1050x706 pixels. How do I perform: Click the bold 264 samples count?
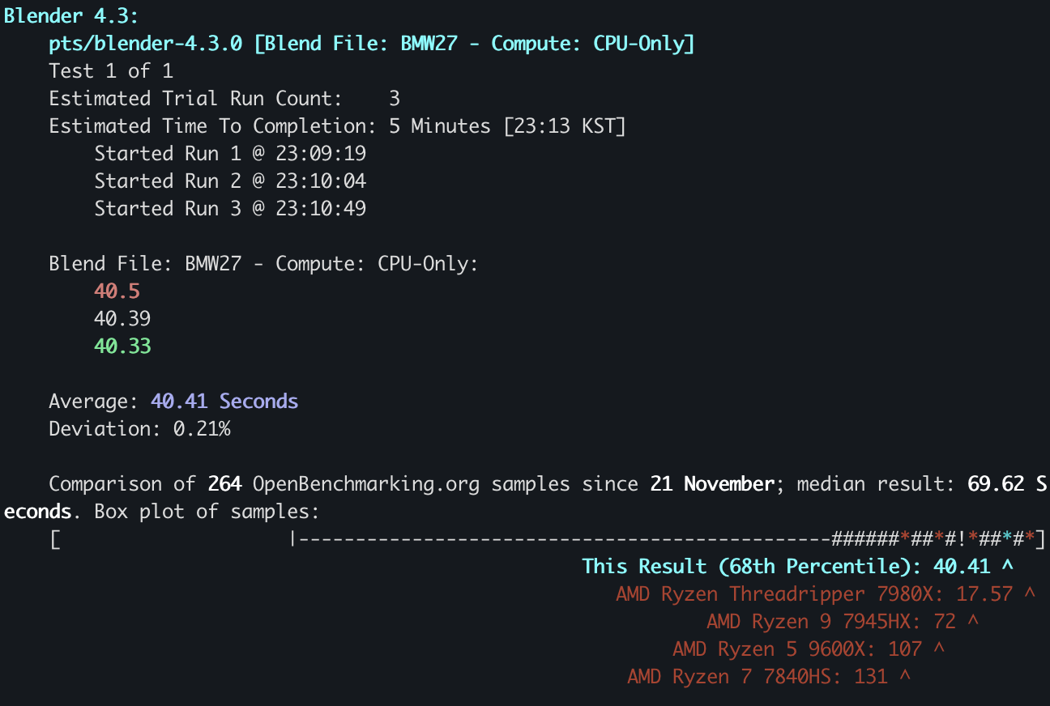224,484
